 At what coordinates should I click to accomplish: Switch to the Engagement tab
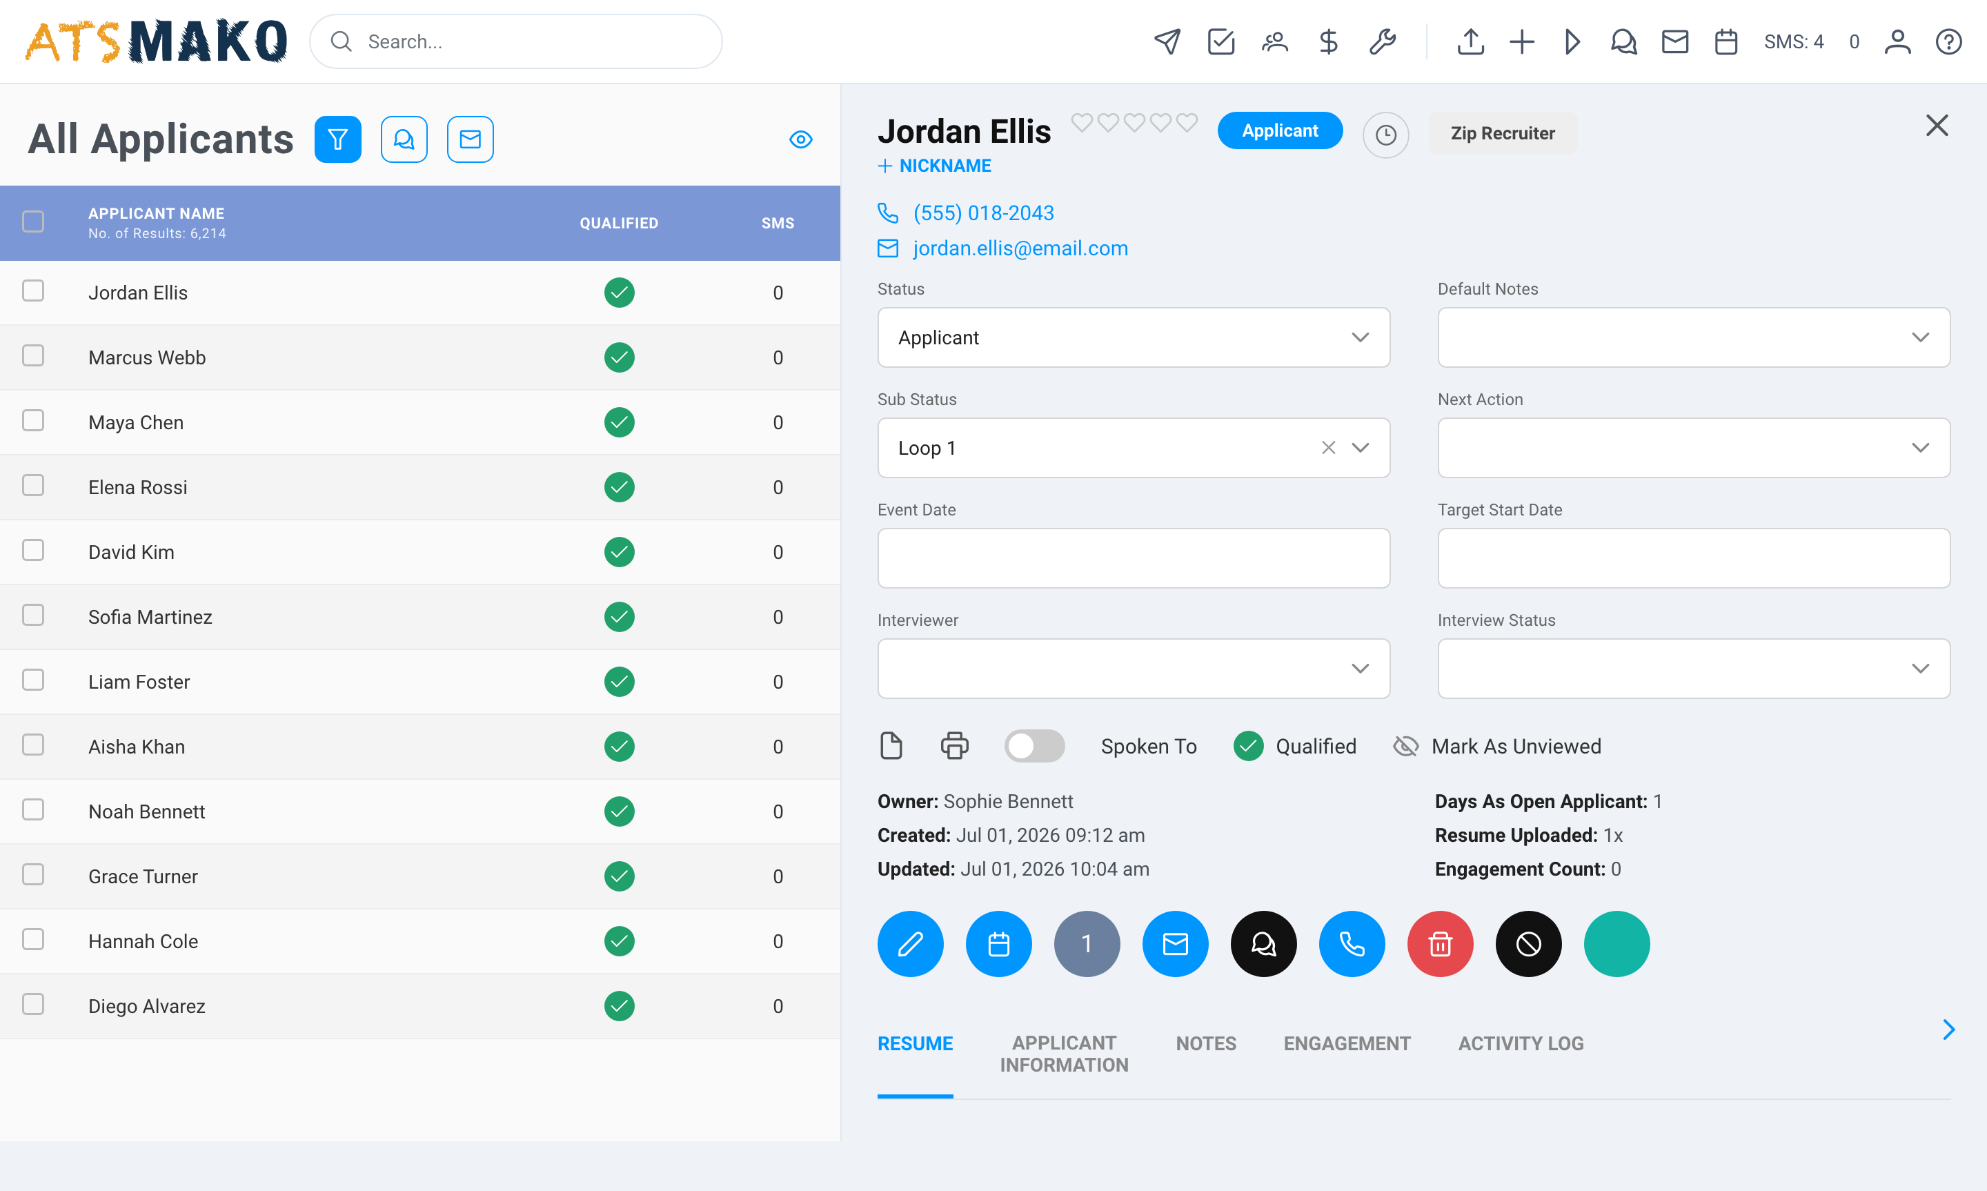(x=1347, y=1043)
